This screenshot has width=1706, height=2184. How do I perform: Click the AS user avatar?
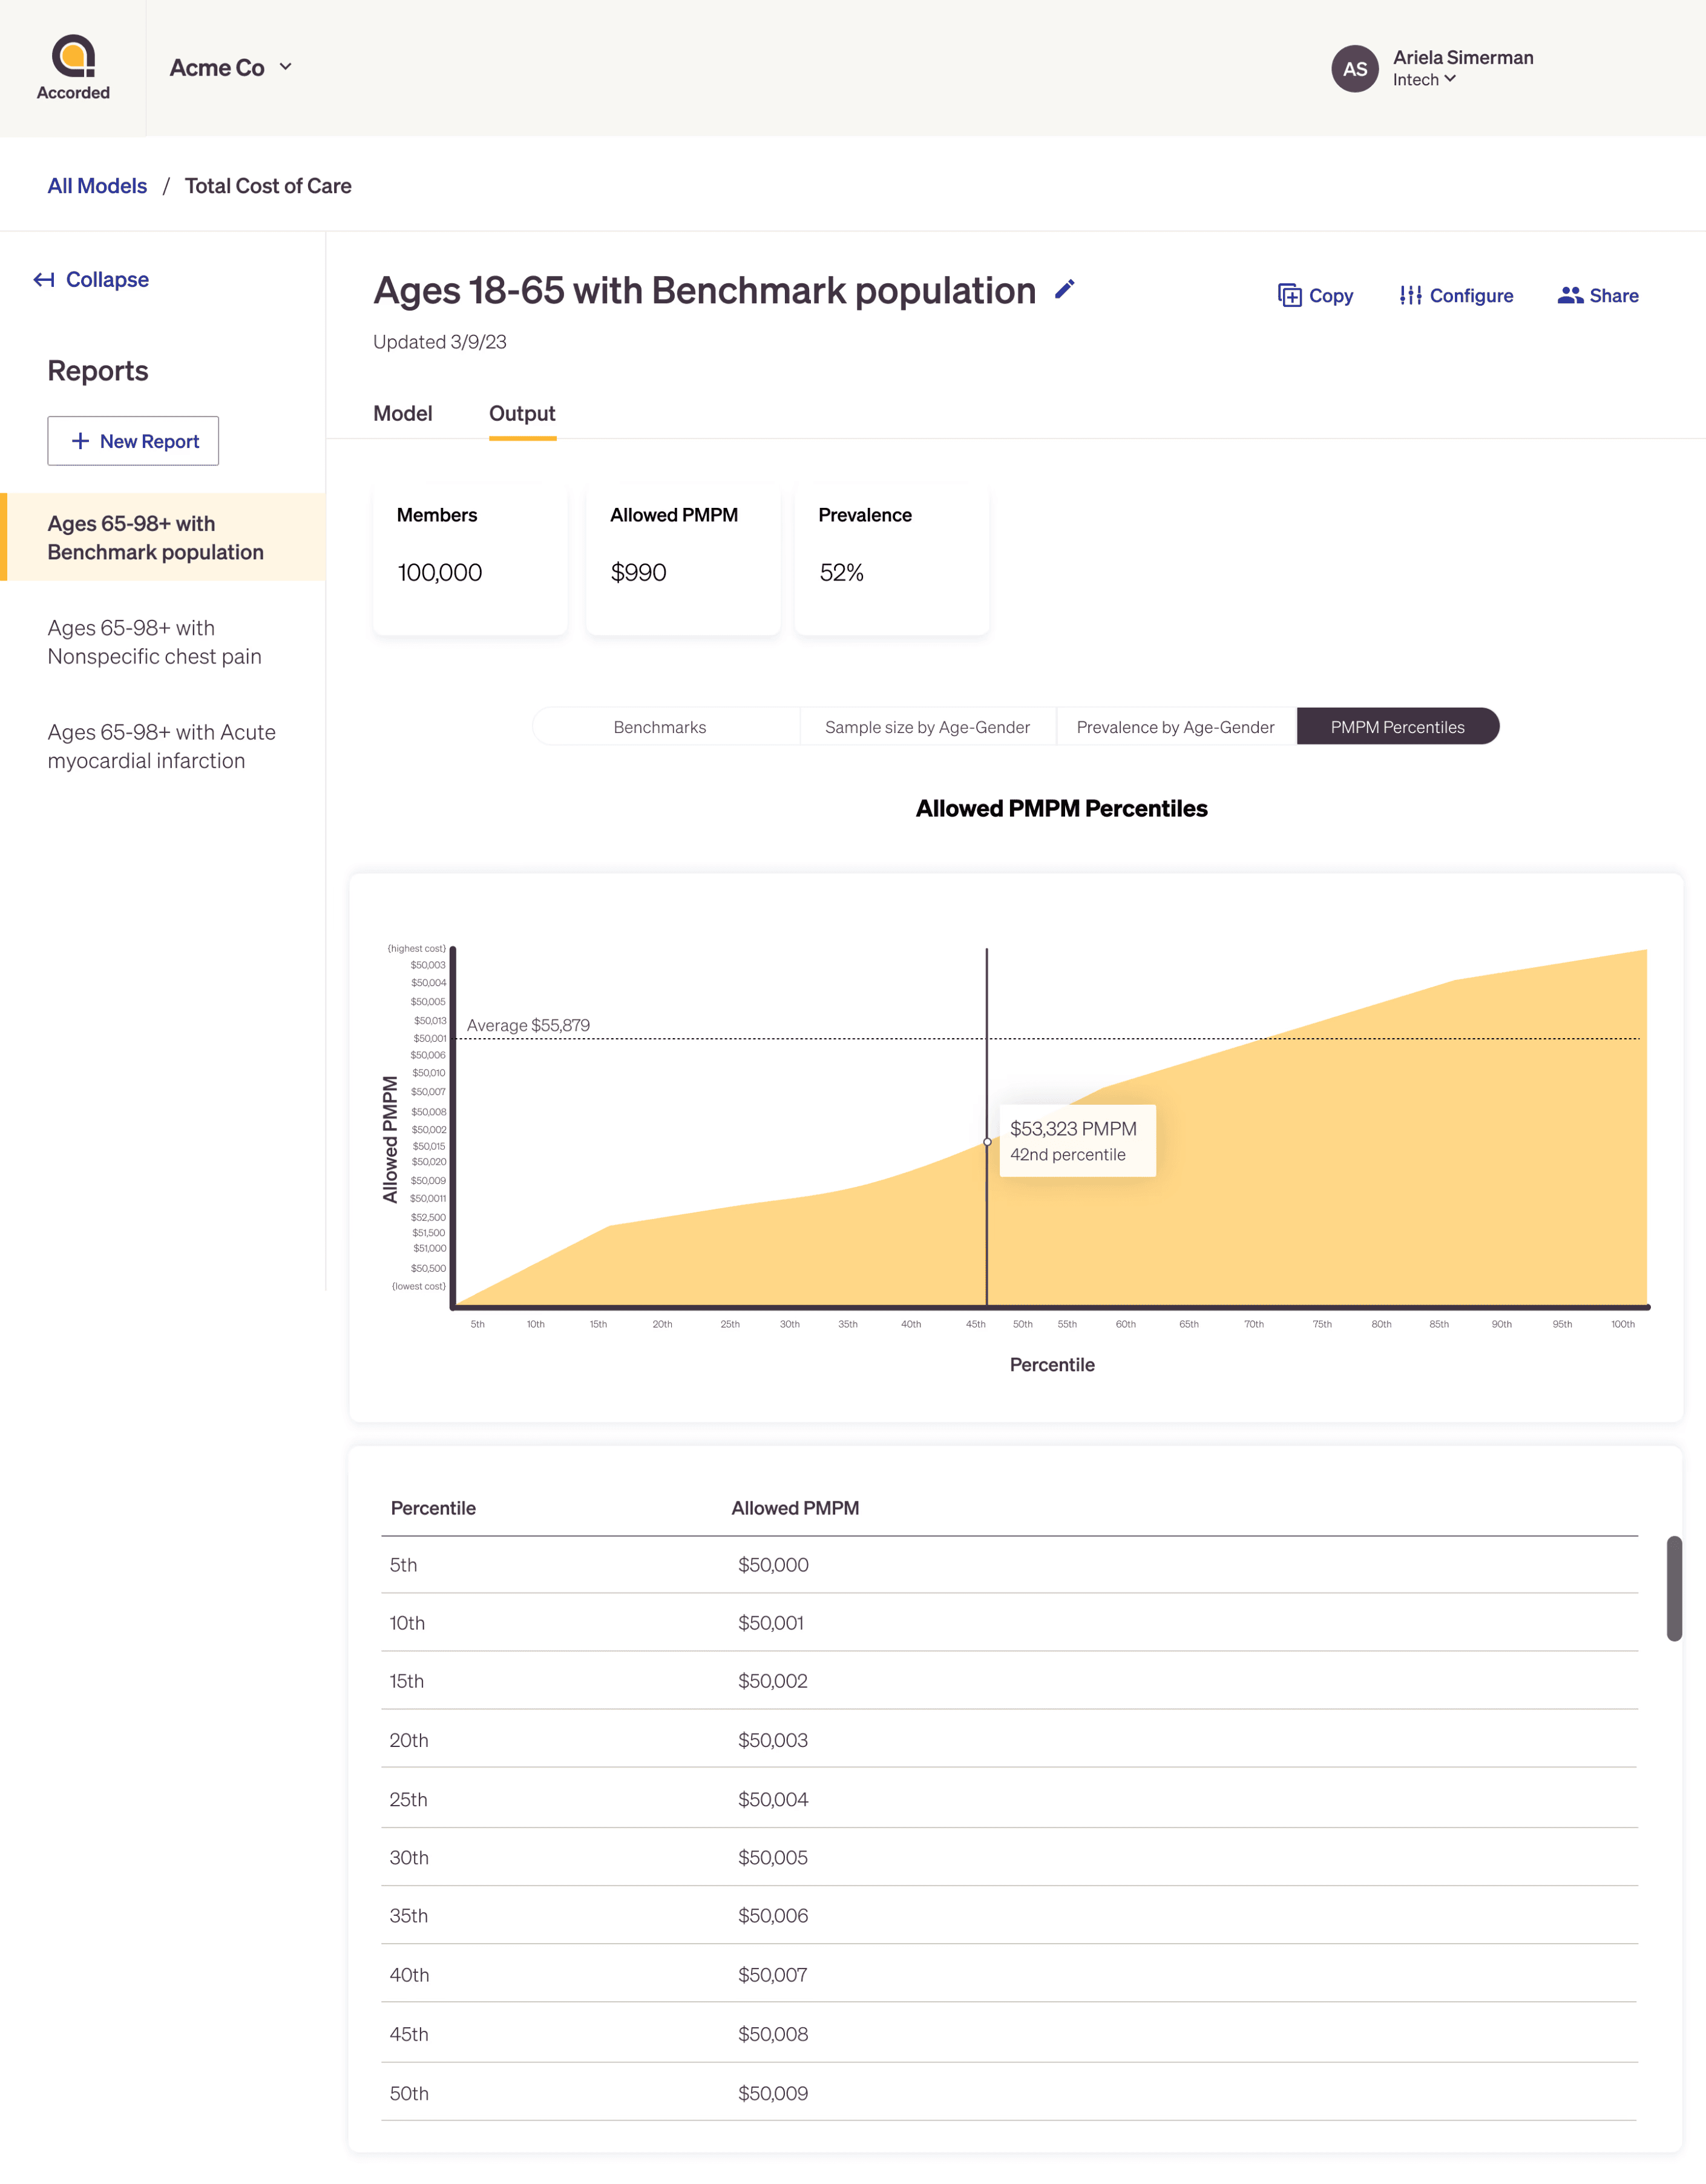[x=1354, y=69]
